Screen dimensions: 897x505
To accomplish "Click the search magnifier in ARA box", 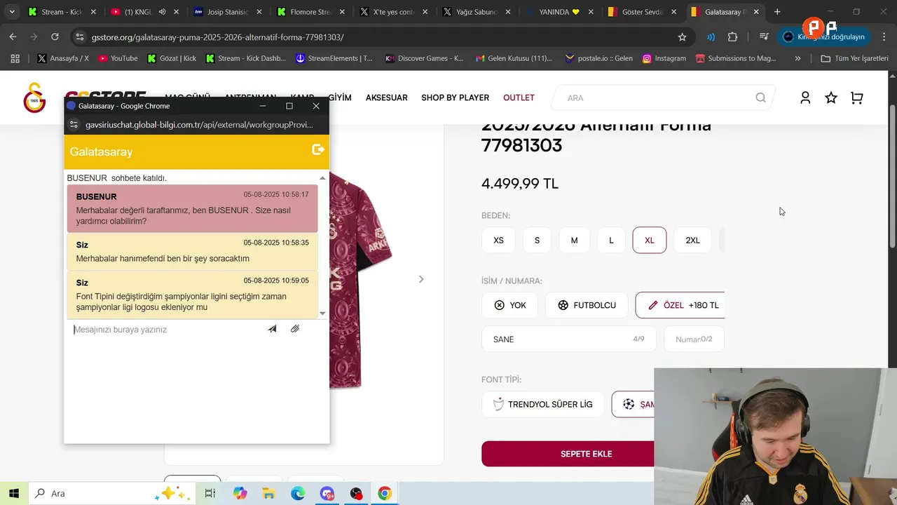I will pyautogui.click(x=760, y=97).
